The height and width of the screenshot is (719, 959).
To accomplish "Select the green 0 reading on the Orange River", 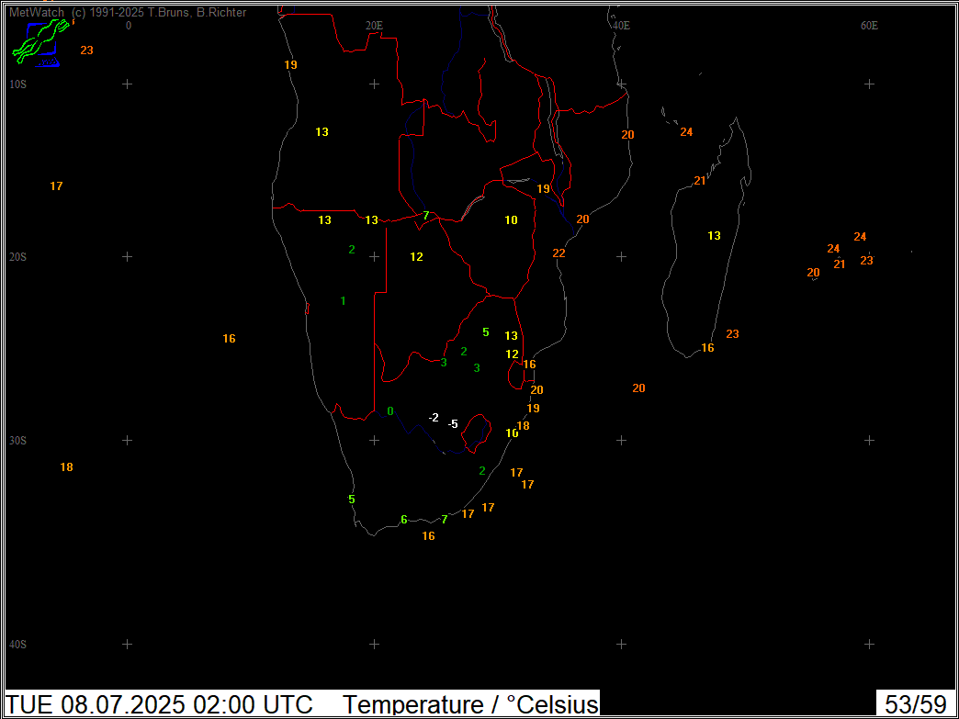I will tap(390, 410).
